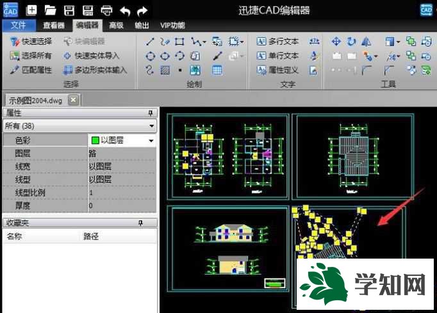
Task: Click the dimension icon beside 多行文本
Action: 314,42
